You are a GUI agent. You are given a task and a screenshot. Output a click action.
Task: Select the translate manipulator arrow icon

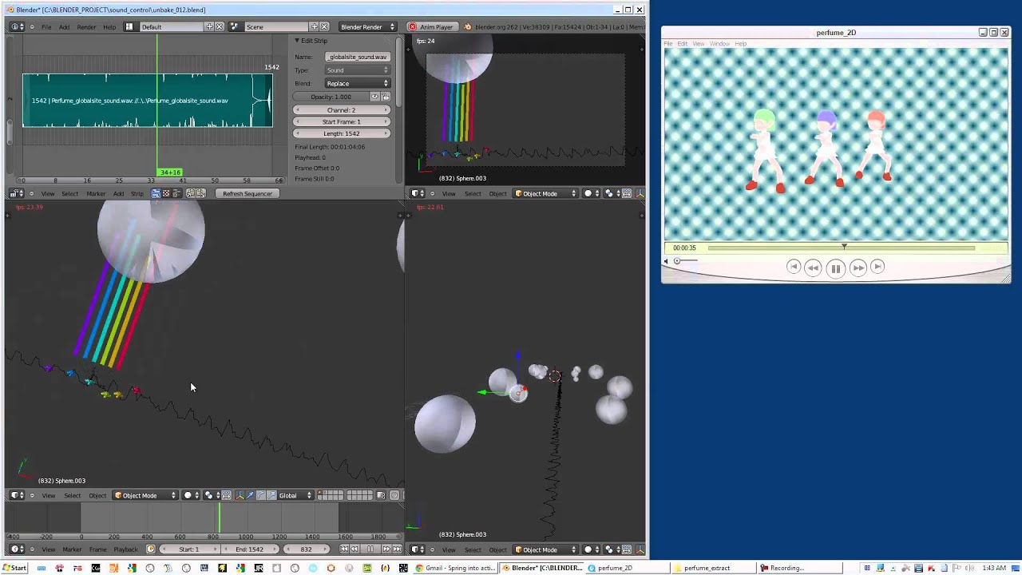(x=250, y=495)
